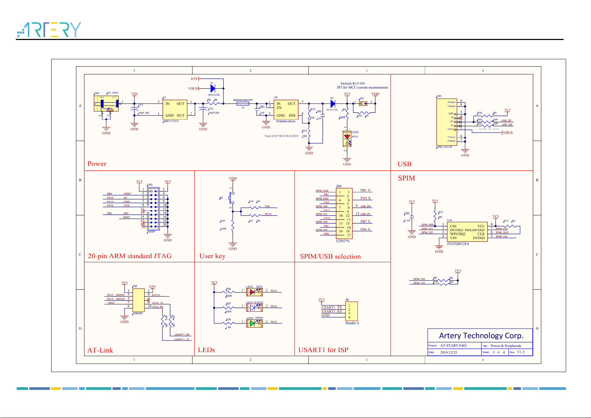Click "JP3 for MCU current measurement" note

point(362,87)
